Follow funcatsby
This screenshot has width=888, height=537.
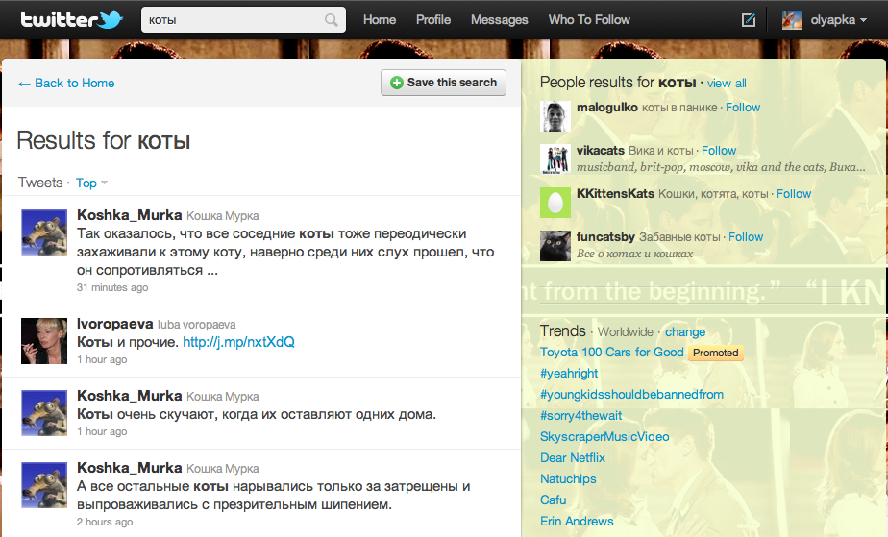tap(746, 236)
